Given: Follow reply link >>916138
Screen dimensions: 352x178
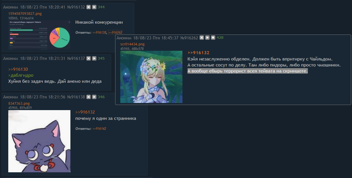Looking at the screenshot, I should [x=99, y=33].
